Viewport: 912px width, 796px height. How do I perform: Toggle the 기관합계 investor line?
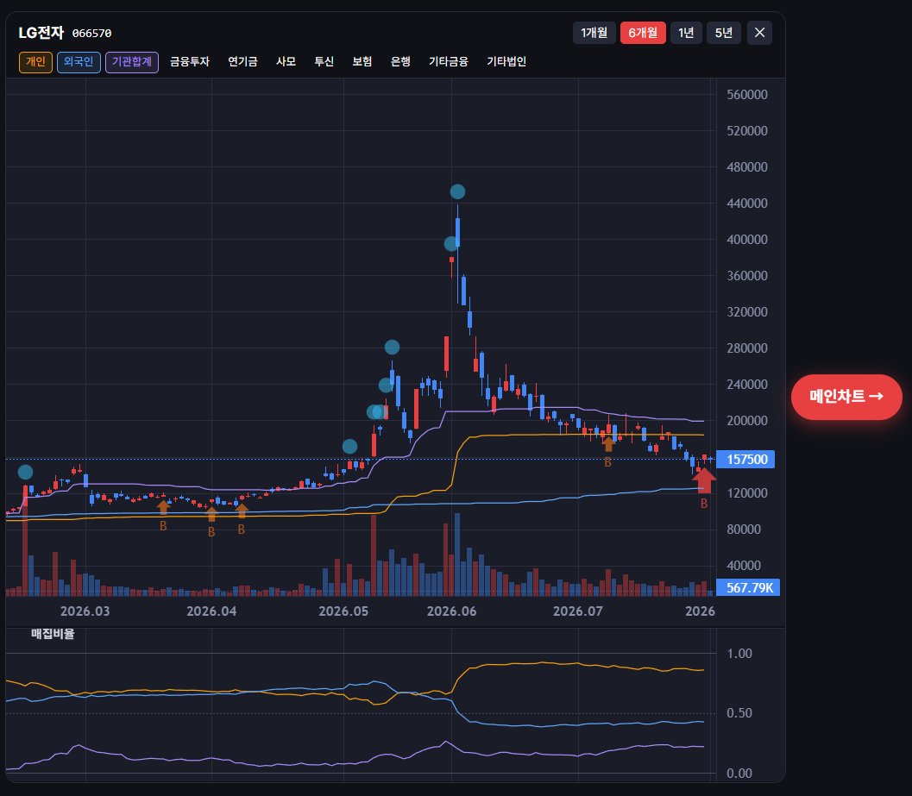point(132,61)
